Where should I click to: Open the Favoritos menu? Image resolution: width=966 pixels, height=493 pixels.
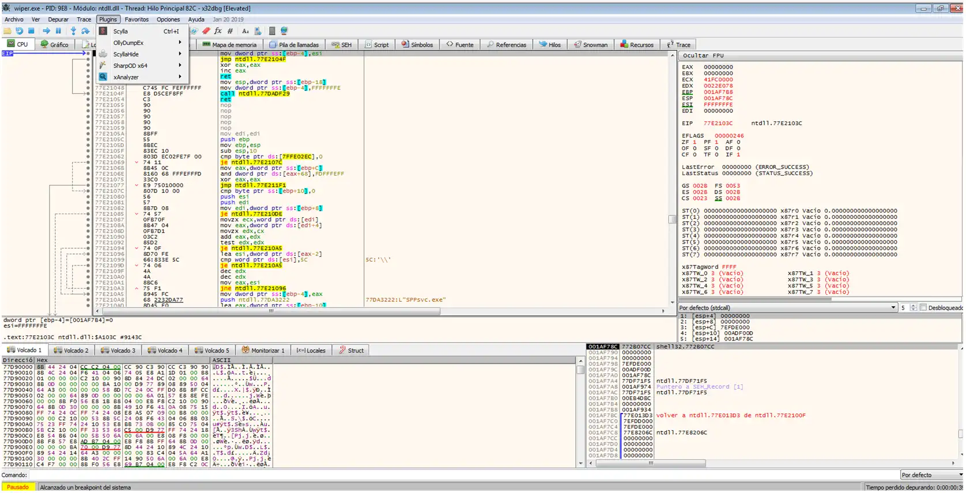(x=137, y=20)
